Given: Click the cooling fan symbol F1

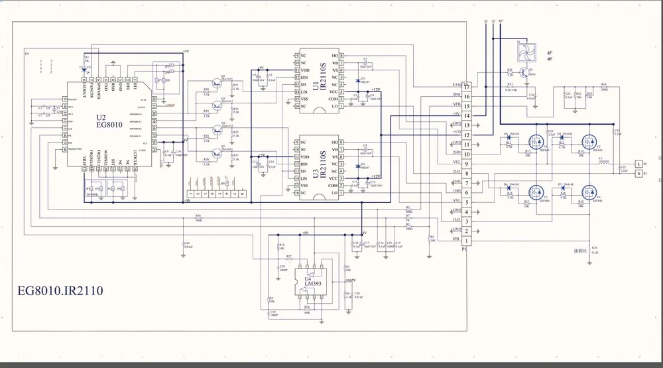Looking at the screenshot, I should pos(527,52).
